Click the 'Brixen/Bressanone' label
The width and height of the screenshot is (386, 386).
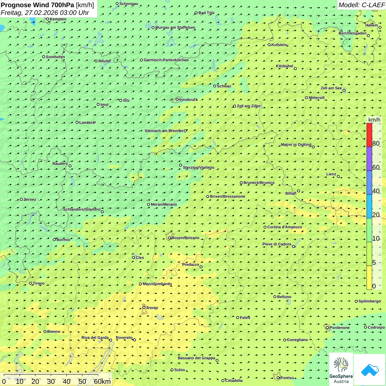pyautogui.click(x=227, y=196)
